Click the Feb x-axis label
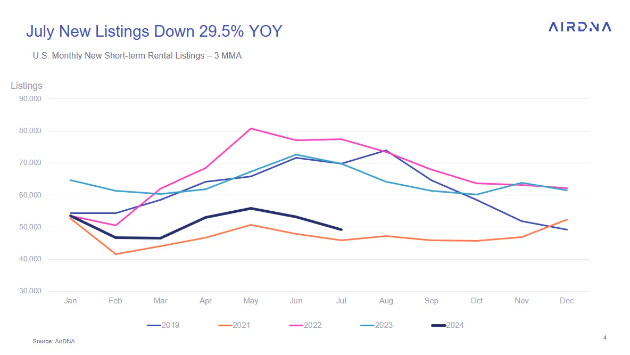Screen dimensions: 630x355 pyautogui.click(x=115, y=301)
